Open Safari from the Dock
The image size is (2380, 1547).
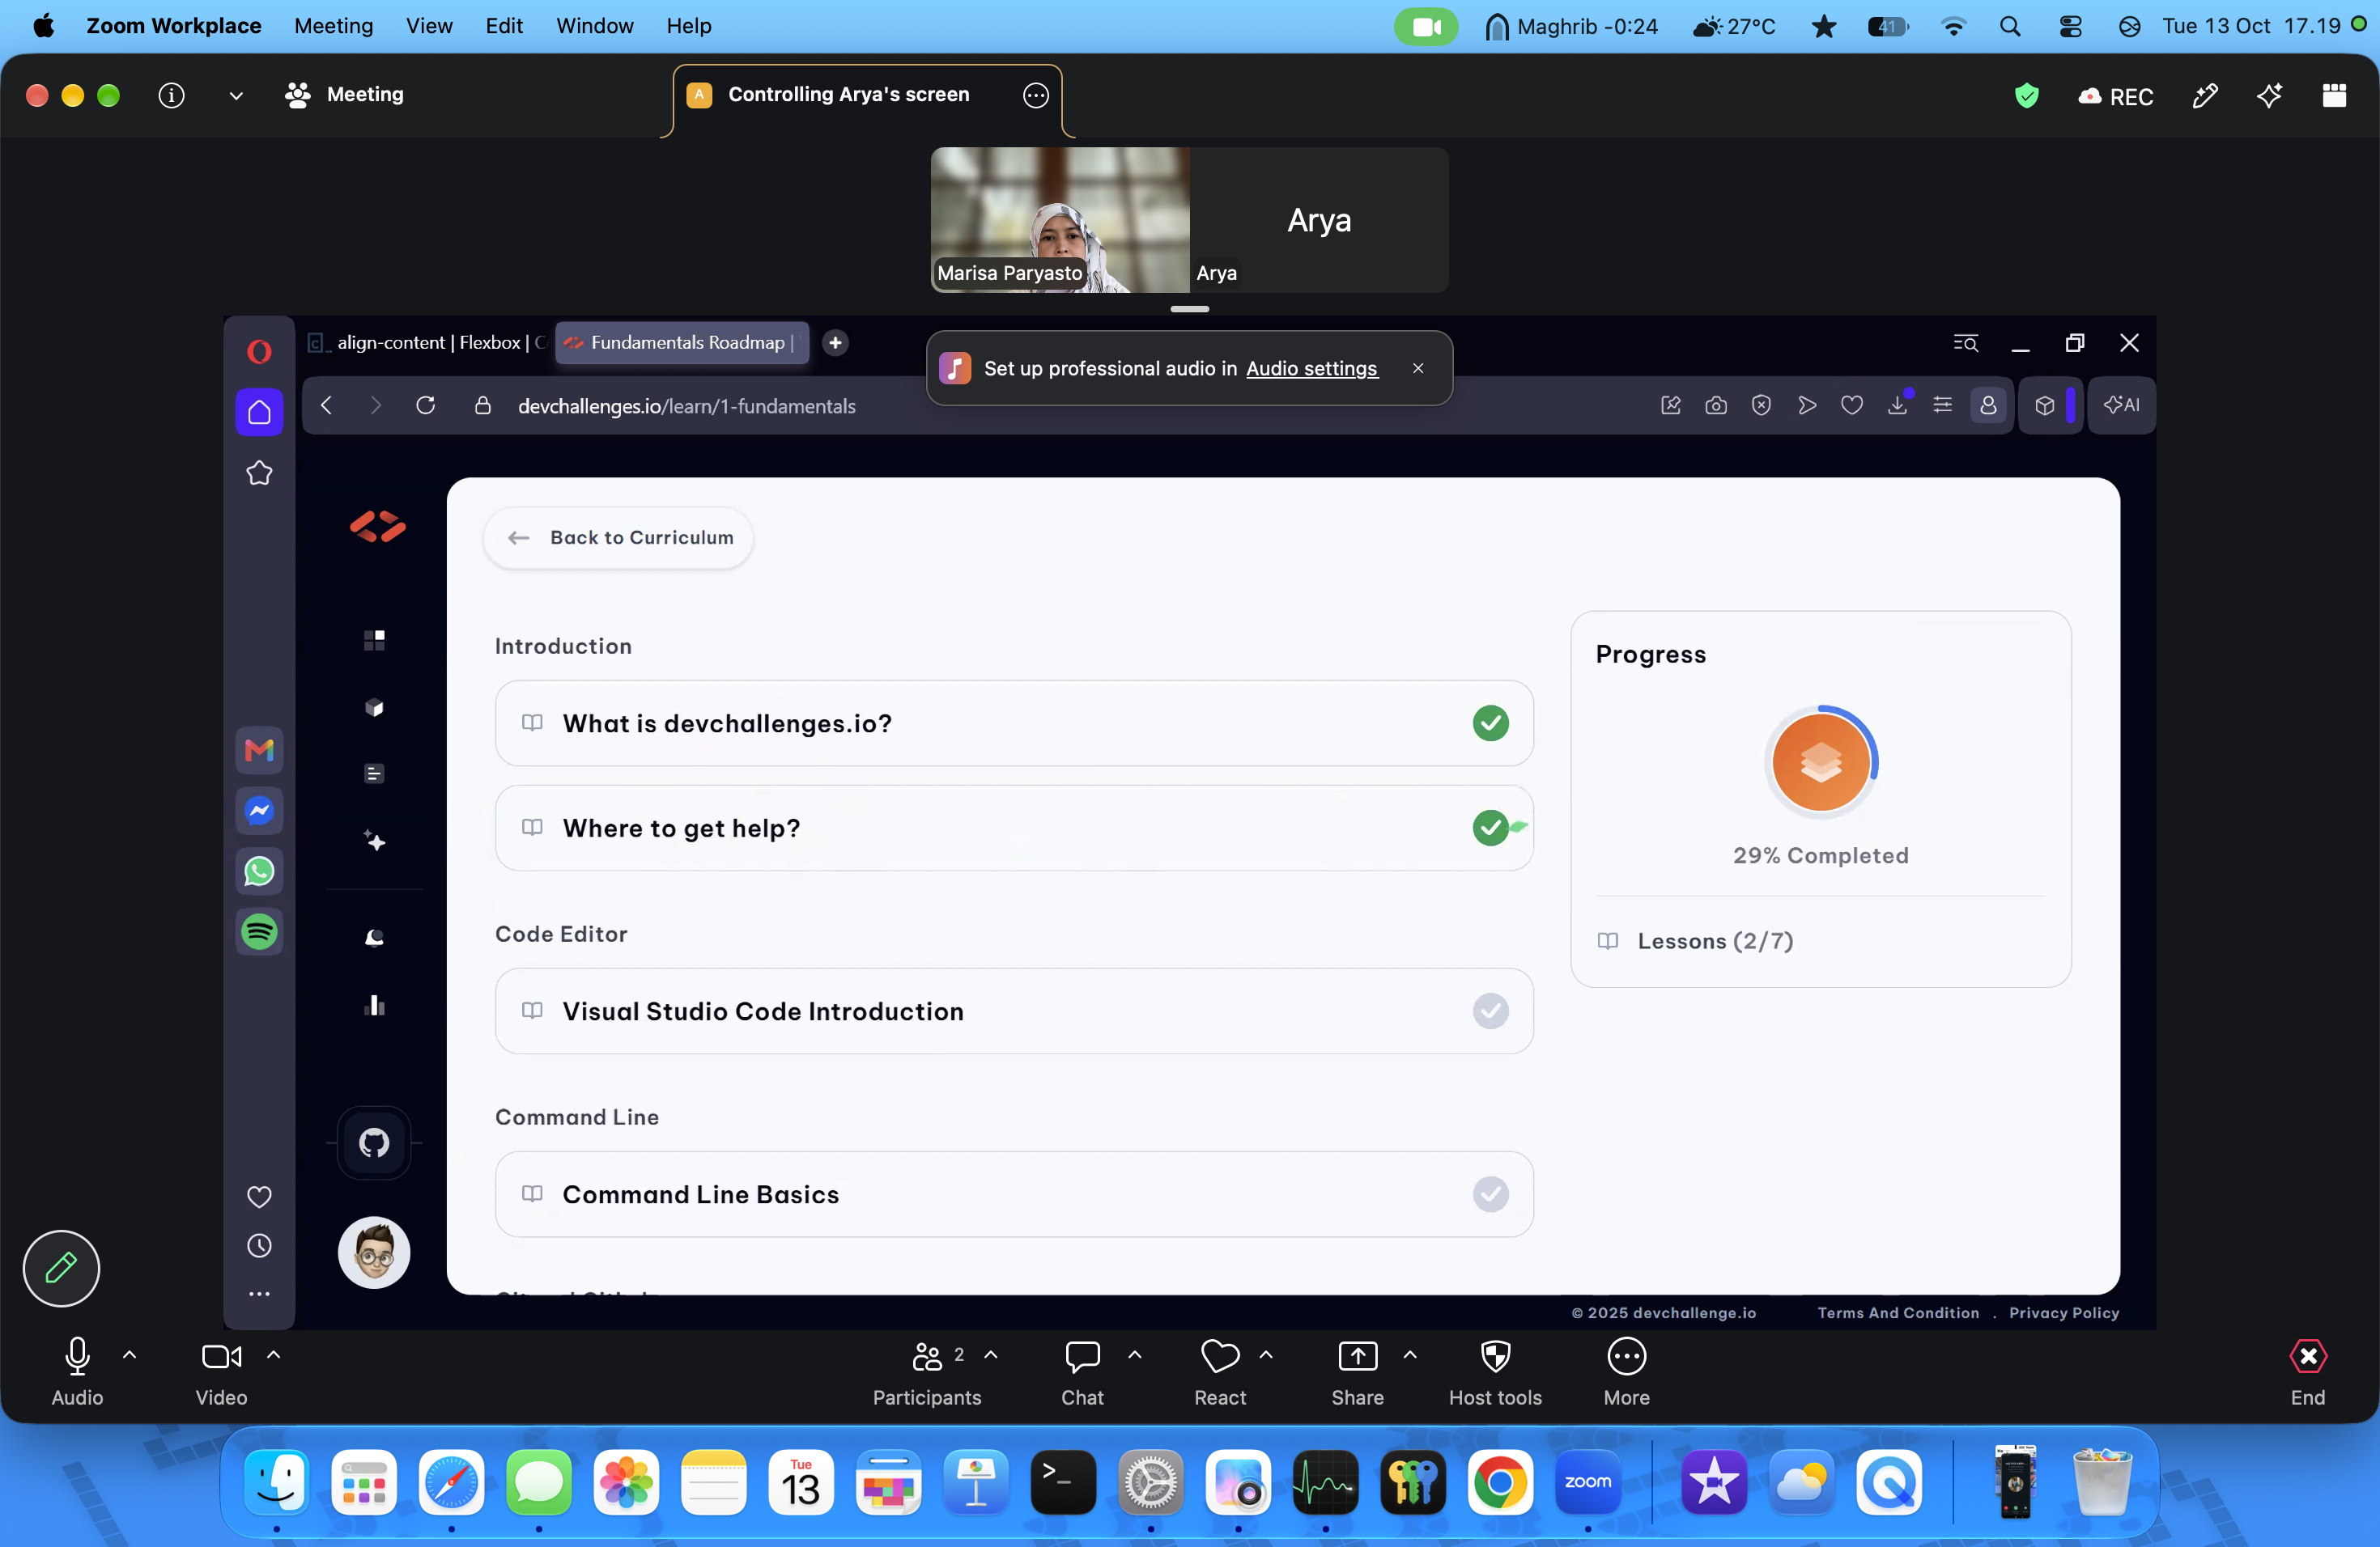click(x=451, y=1482)
